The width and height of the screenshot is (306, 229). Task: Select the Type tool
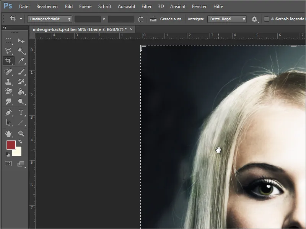[21, 113]
